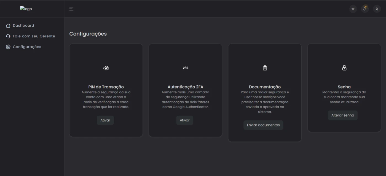Screen dimensions: 386x176
Task: Click the Autenticação 2FA card title
Action: point(185,87)
